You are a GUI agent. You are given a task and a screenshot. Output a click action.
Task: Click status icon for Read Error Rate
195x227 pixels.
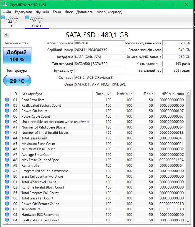(7, 100)
